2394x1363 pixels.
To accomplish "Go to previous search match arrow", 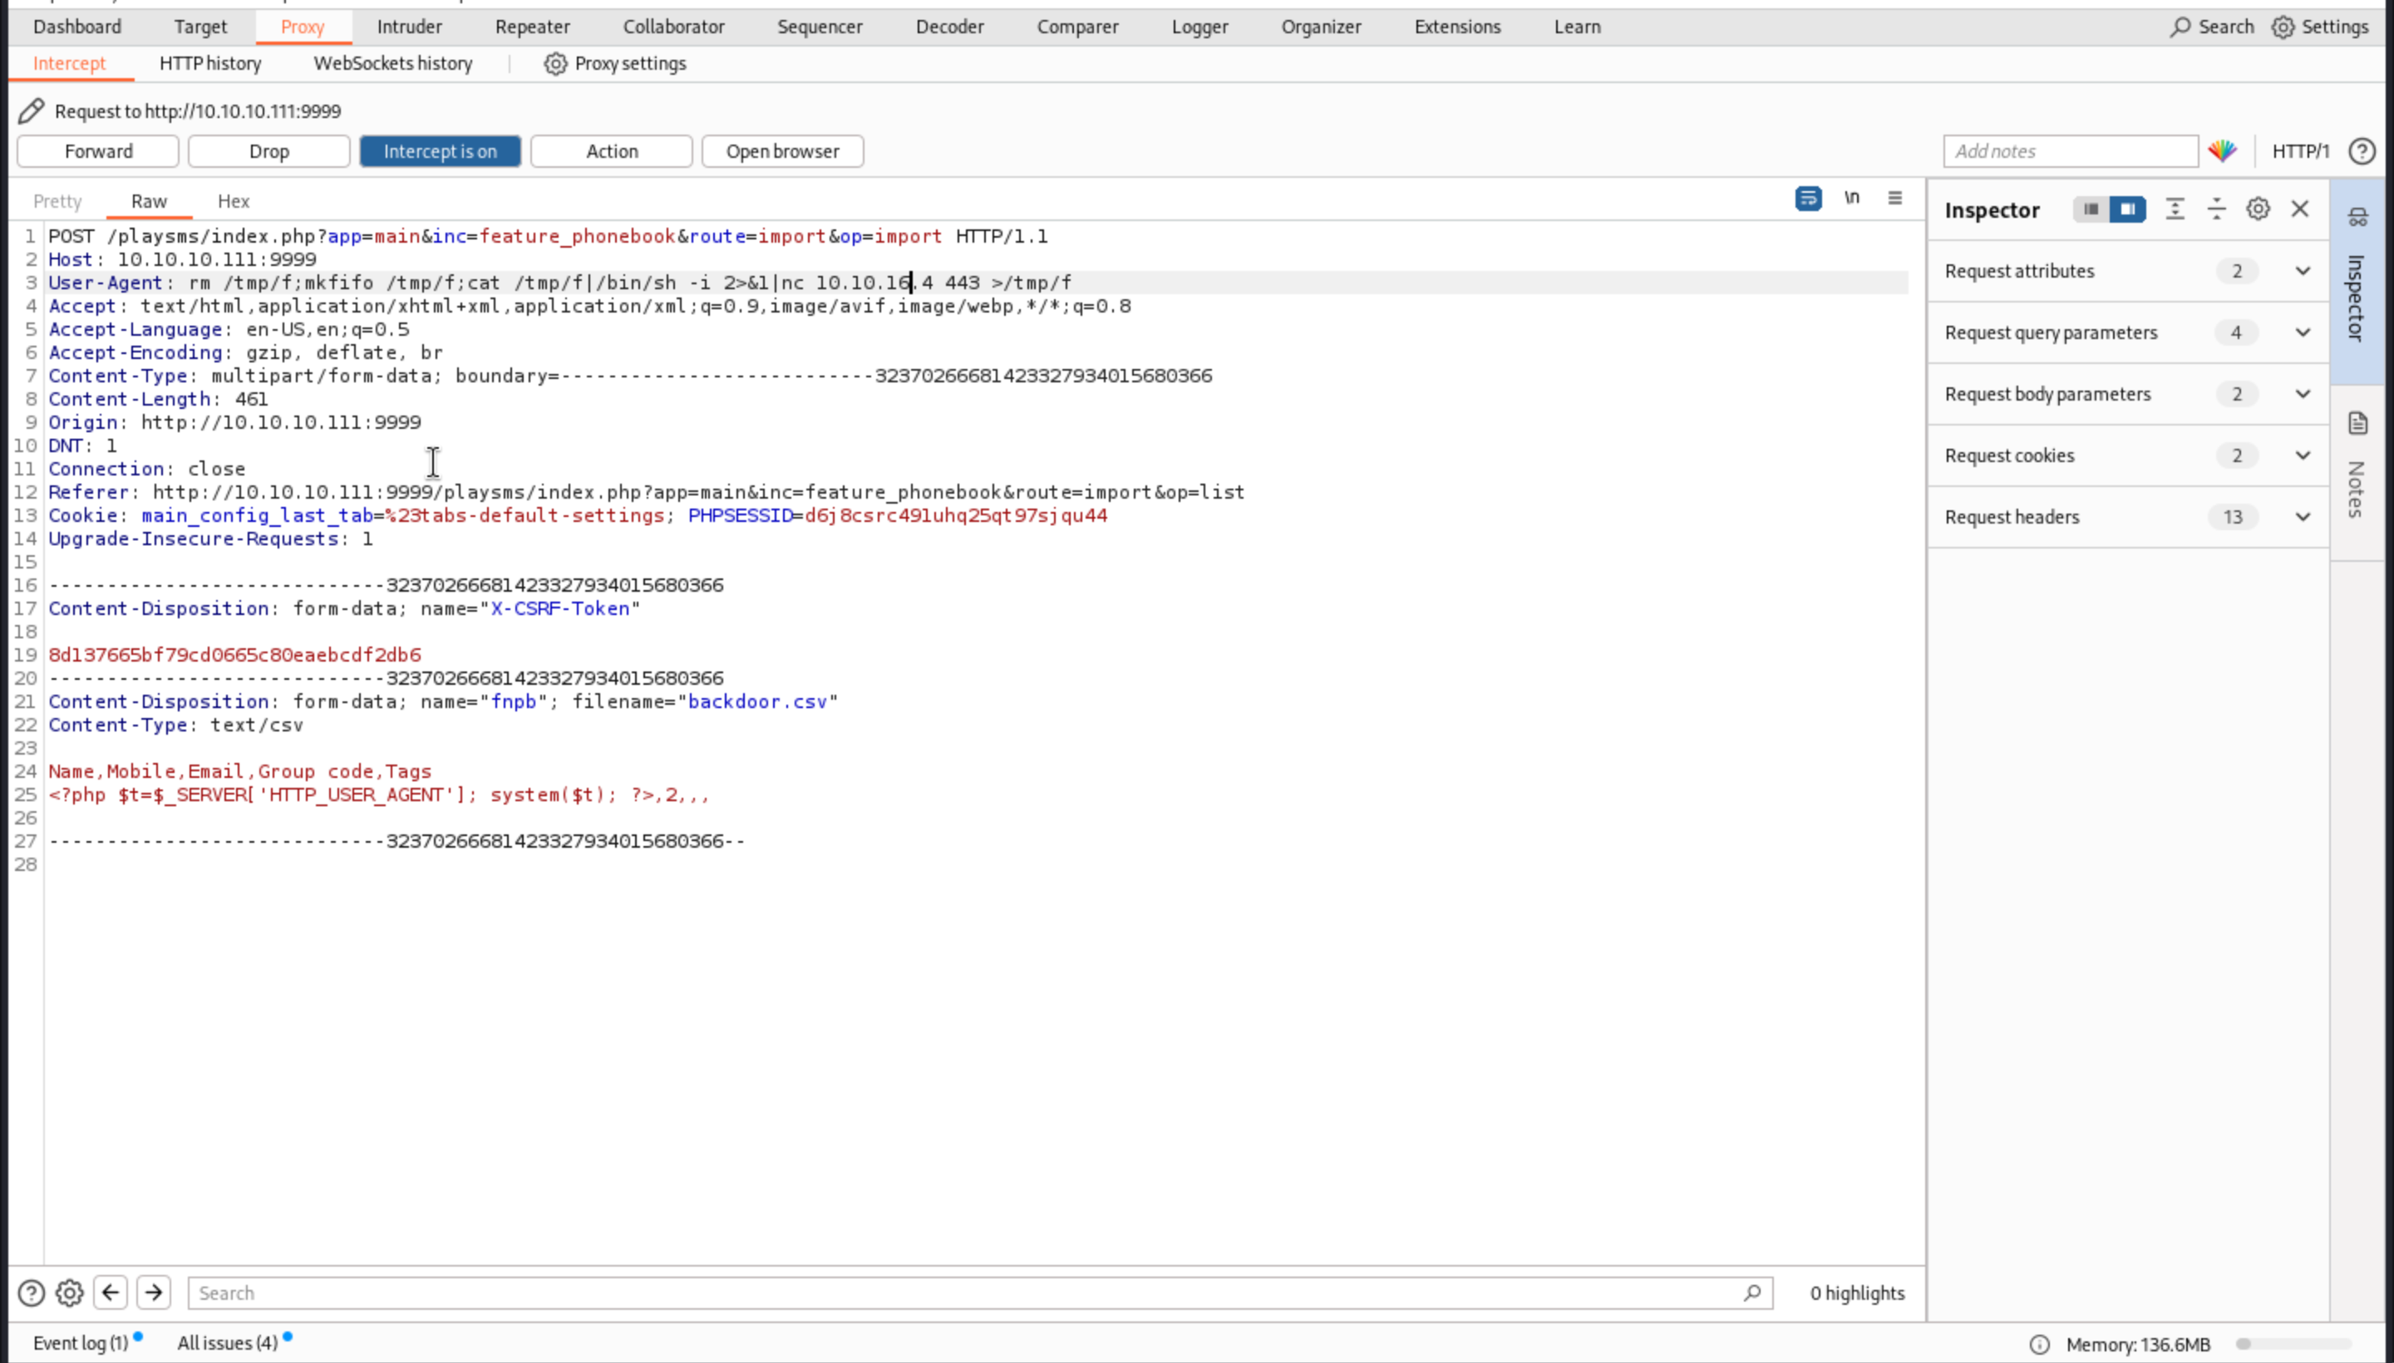I will pos(111,1293).
